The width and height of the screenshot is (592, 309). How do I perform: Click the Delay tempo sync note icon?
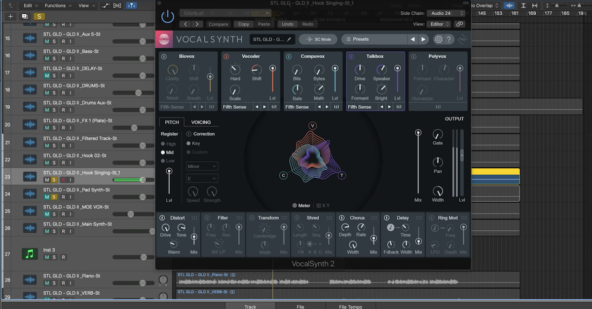(x=390, y=227)
